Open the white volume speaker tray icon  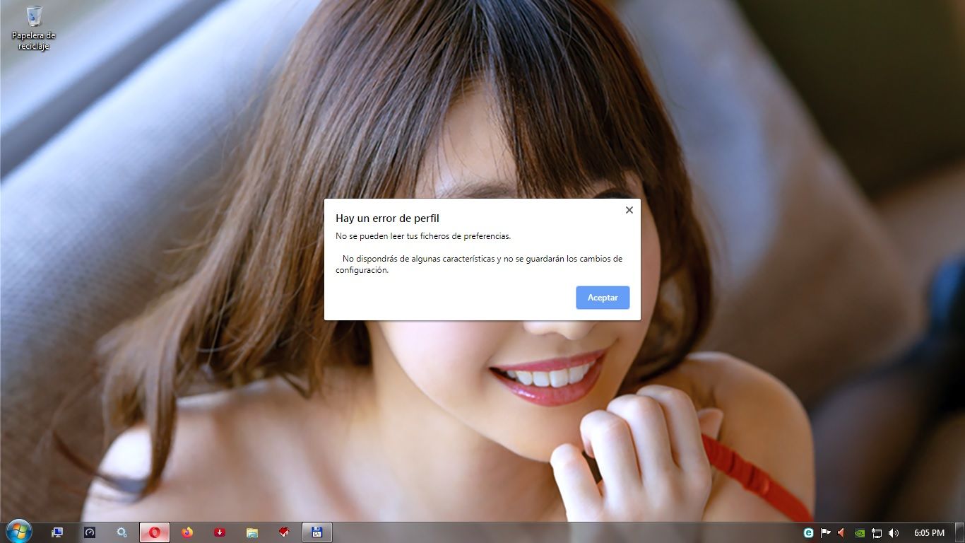tap(894, 533)
